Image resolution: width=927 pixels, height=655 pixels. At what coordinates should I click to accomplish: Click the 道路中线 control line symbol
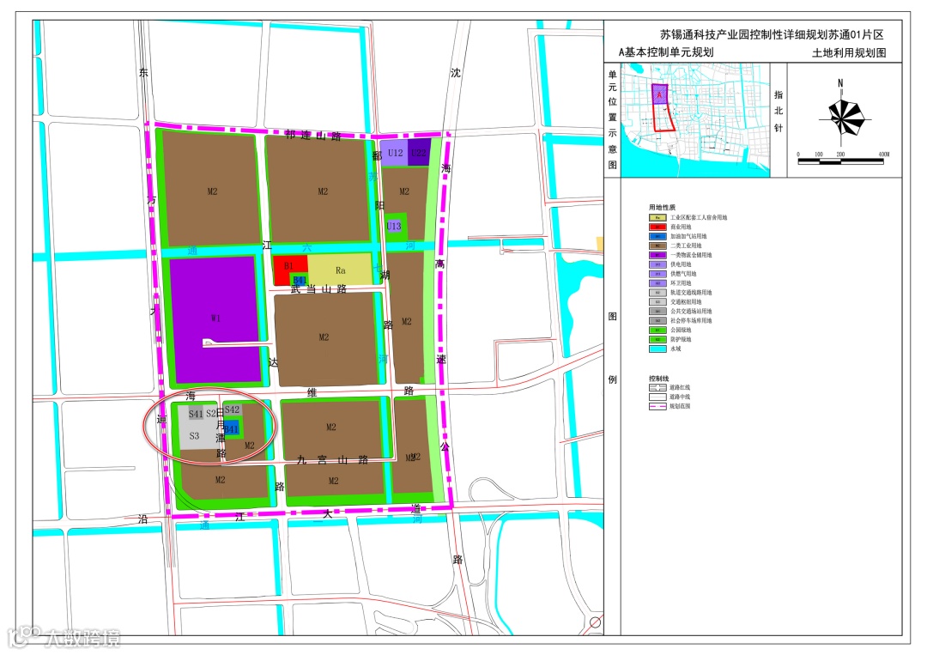(657, 397)
